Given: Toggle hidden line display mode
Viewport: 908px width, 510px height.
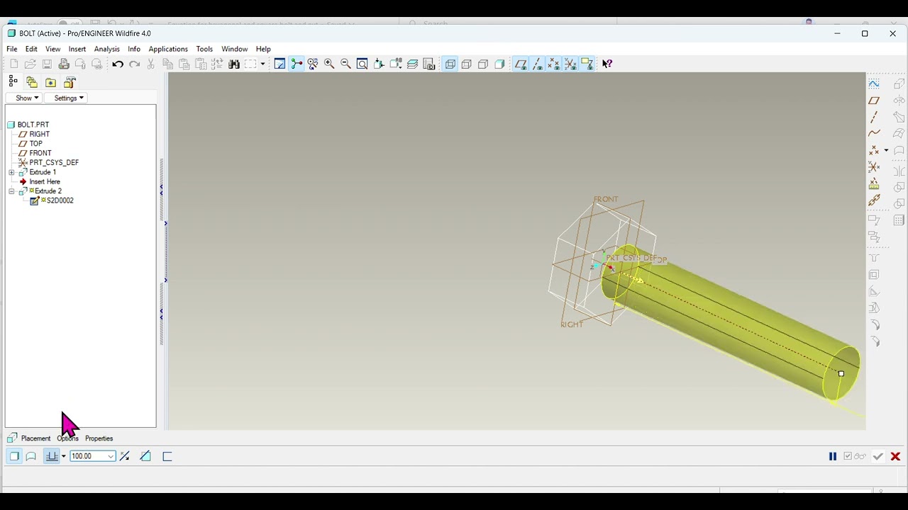Looking at the screenshot, I should 467,64.
